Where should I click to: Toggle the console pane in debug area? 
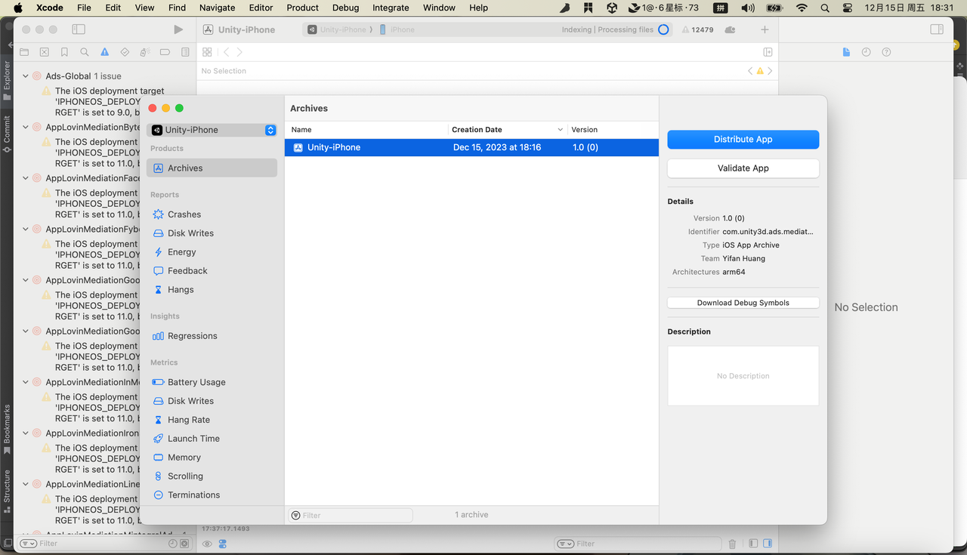pos(768,544)
